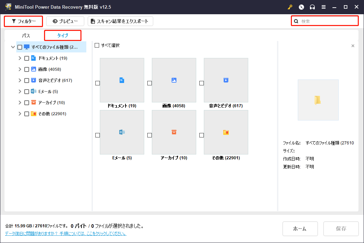Open the 音声とビデオ (617) thumbnail tile
Image resolution: width=364 pixels, height=243 pixels.
point(226,80)
